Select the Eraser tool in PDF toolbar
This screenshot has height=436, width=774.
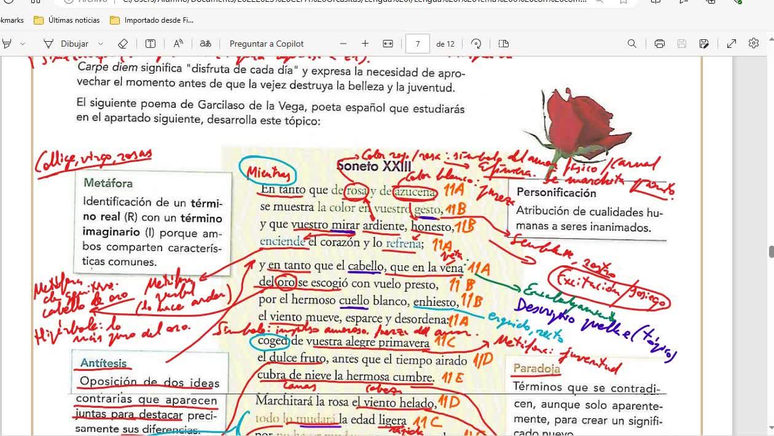(122, 44)
